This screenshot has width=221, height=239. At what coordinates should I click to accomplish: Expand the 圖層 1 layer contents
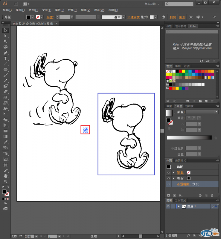pos(179,206)
